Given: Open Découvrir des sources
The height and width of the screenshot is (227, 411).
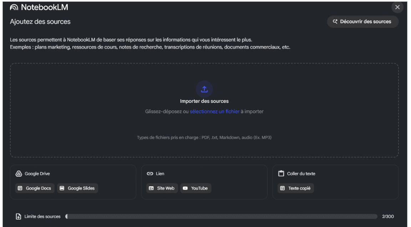Looking at the screenshot, I should tap(362, 21).
